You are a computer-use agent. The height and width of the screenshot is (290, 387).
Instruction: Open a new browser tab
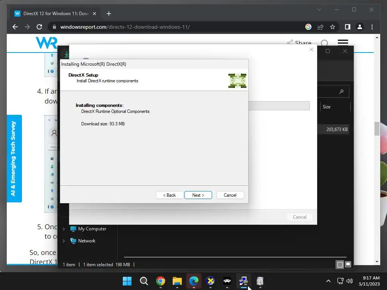click(109, 14)
